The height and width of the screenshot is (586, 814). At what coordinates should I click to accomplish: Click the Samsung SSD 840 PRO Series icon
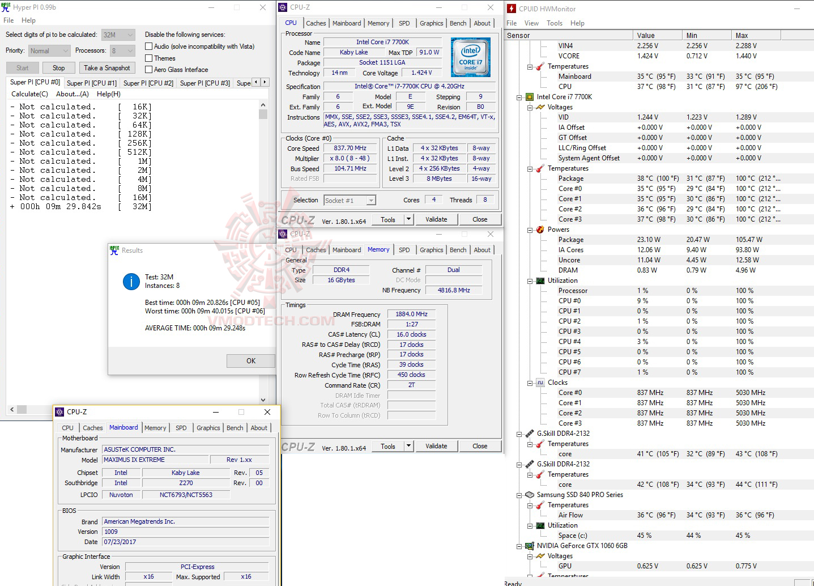click(x=529, y=495)
